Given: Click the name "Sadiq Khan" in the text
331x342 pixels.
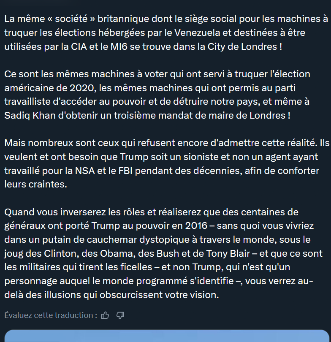Looking at the screenshot, I should 28,115.
